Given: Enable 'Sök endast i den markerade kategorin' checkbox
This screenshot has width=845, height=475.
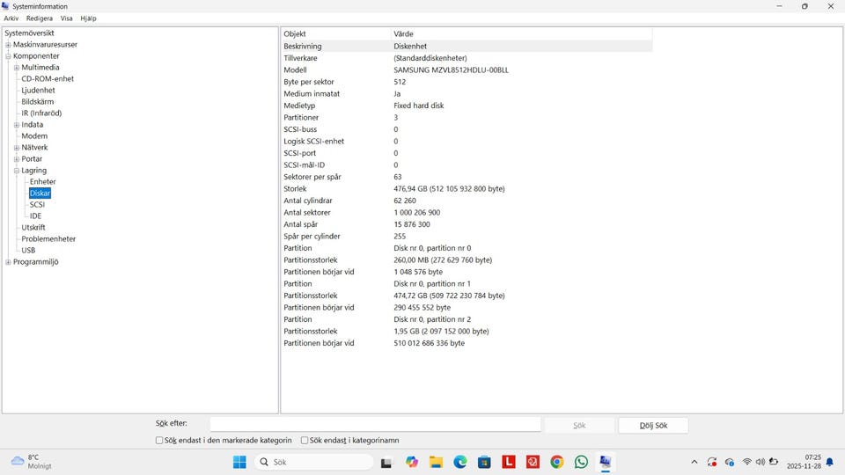Looking at the screenshot, I should click(x=159, y=441).
